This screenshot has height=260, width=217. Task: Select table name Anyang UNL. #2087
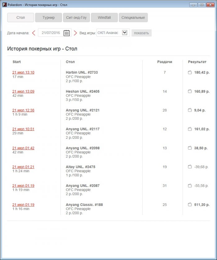tap(83, 186)
